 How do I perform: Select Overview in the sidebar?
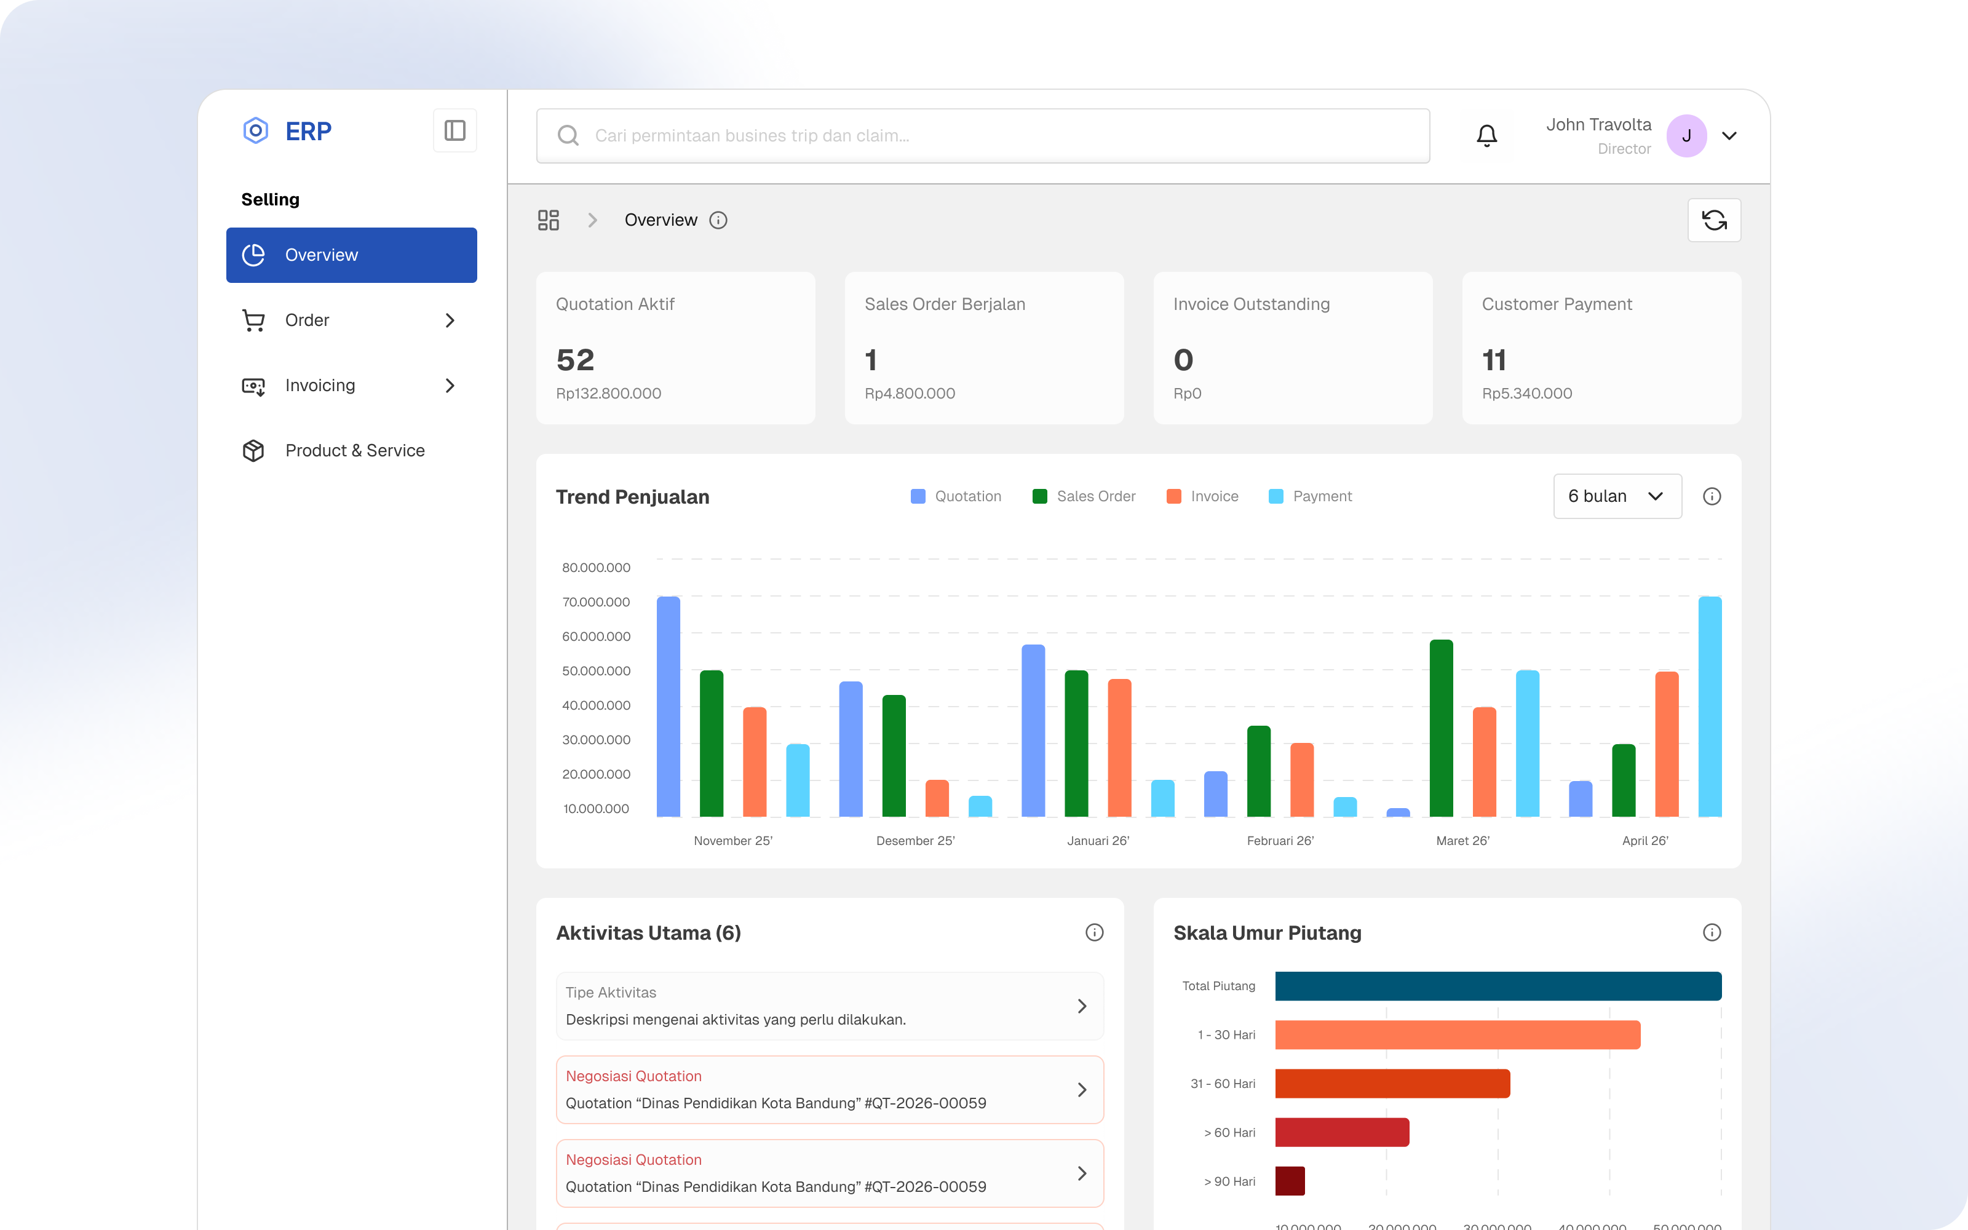pos(351,255)
